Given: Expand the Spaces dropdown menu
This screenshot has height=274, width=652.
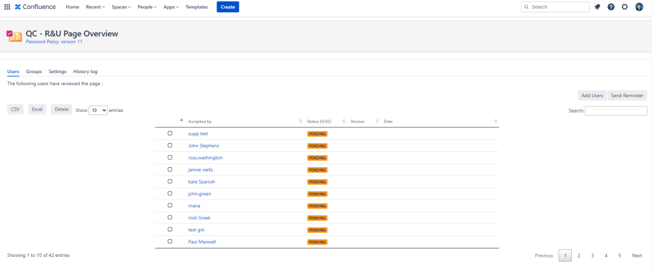Looking at the screenshot, I should pos(121,7).
